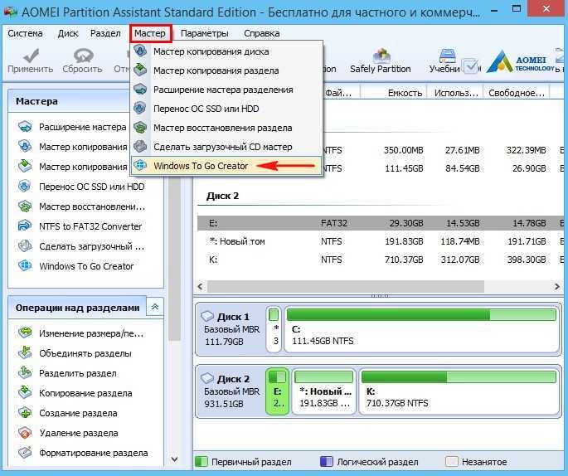This screenshot has width=568, height=476.
Task: Click sidebar icon for NTFS to FAT32 Converter
Action: coord(25,226)
